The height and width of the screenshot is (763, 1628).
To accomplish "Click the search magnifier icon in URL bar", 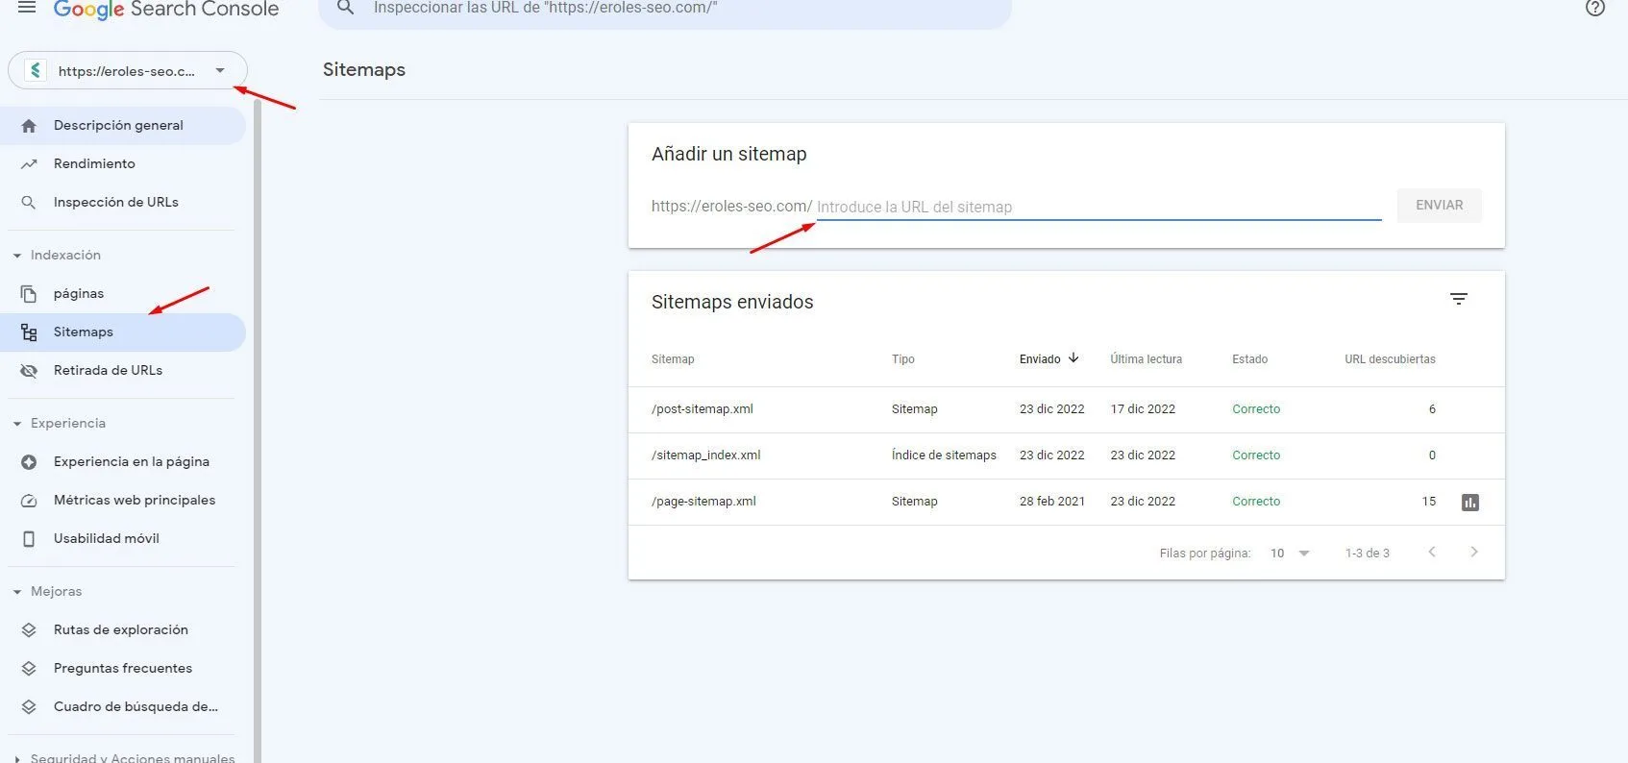I will point(346,8).
